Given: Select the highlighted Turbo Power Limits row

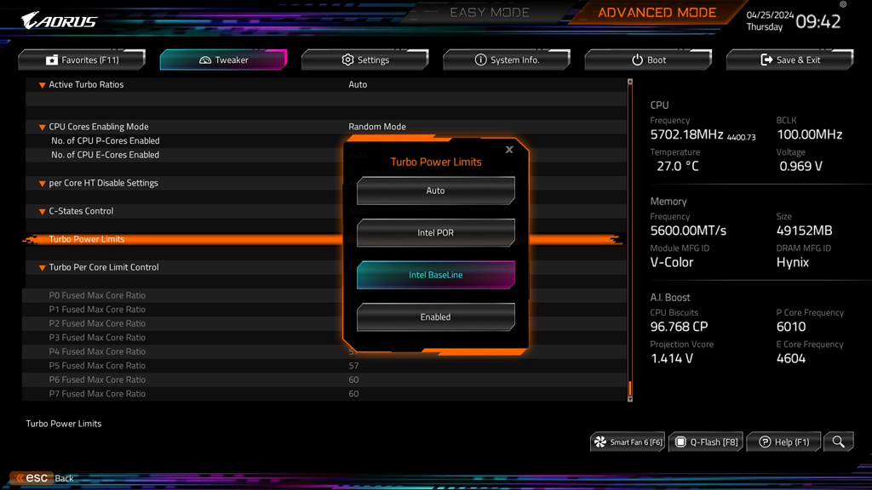Looking at the screenshot, I should [323, 239].
